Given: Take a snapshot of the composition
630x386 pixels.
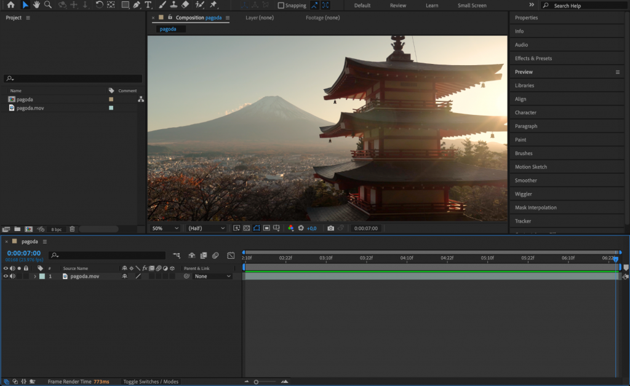Looking at the screenshot, I should [x=331, y=227].
